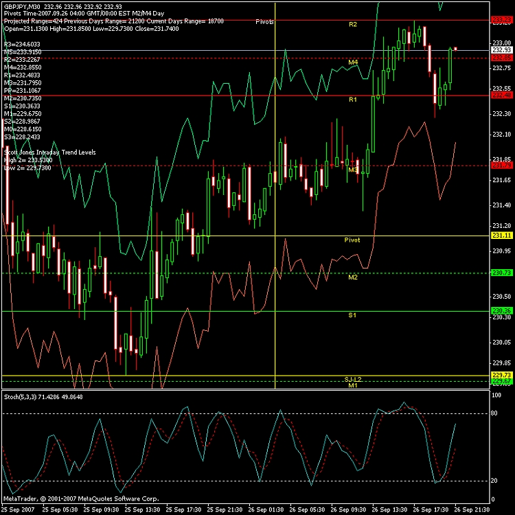Select the yellow Pivot line label
515x515 pixels.
coord(352,240)
